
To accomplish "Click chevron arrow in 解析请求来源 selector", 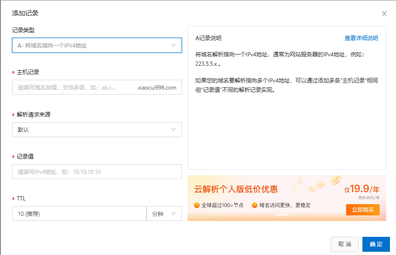I will coord(174,130).
